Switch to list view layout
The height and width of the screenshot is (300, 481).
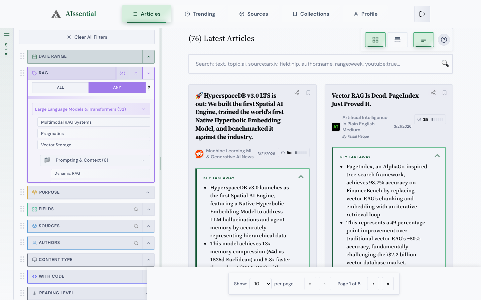point(397,40)
